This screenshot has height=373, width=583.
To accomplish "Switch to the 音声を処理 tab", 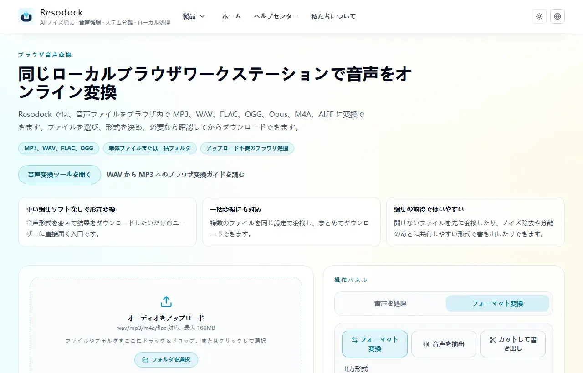I will point(390,303).
